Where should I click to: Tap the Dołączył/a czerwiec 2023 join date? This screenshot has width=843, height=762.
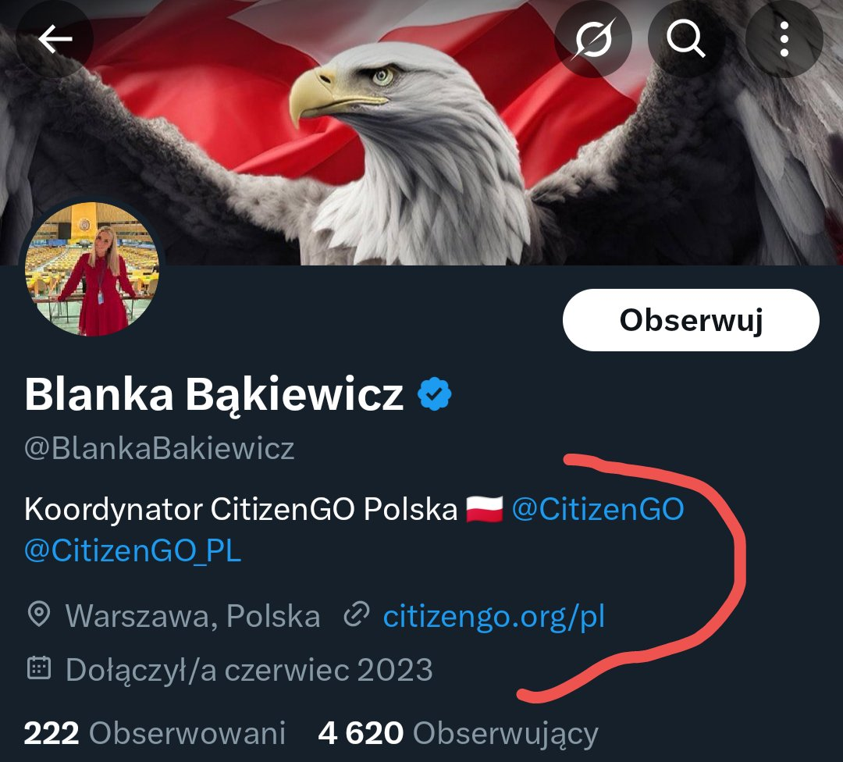coord(249,670)
